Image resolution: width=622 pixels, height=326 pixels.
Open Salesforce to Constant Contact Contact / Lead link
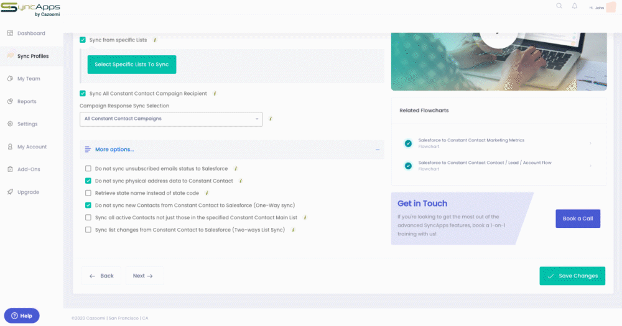coord(485,163)
